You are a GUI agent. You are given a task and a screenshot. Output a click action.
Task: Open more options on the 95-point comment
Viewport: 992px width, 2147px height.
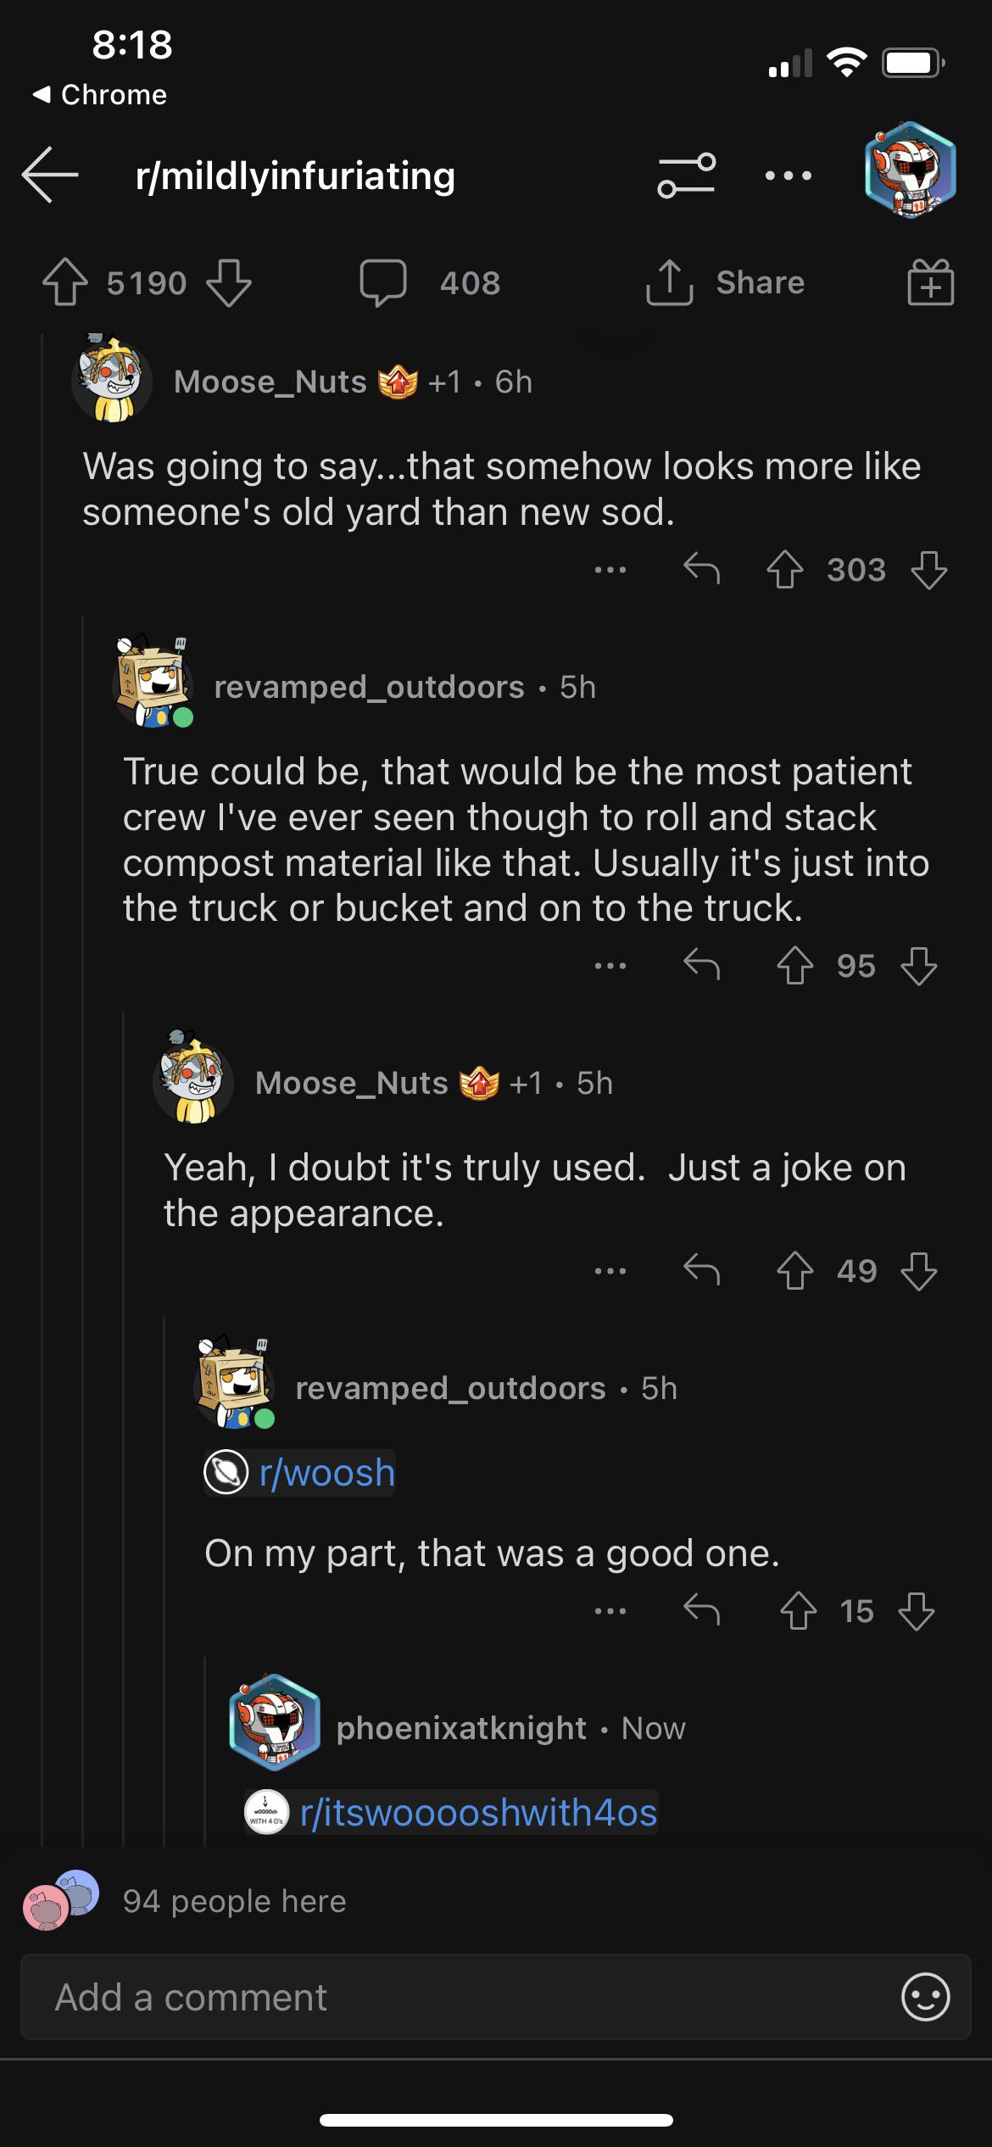(610, 966)
